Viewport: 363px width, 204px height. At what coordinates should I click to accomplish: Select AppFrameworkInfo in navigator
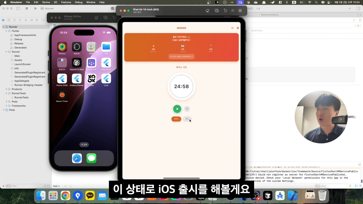[25, 35]
